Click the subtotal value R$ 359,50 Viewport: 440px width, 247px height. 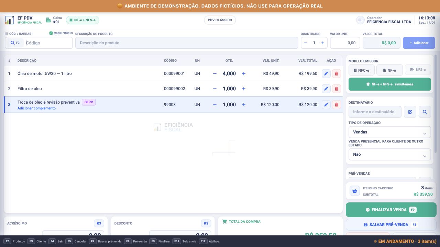(x=423, y=194)
